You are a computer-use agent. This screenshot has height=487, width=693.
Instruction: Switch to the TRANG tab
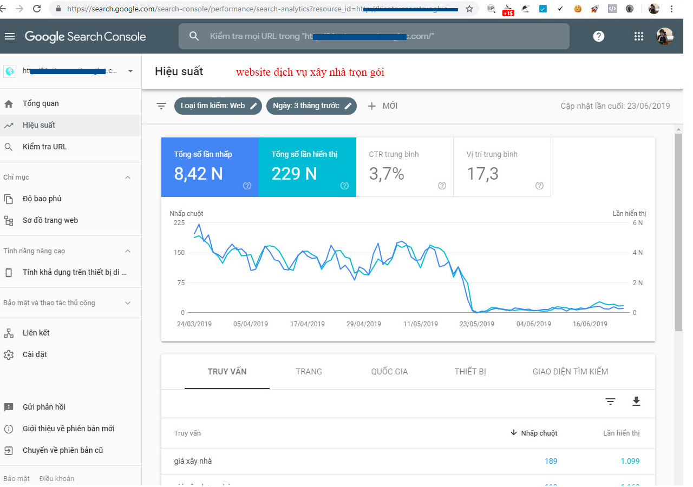pyautogui.click(x=309, y=372)
